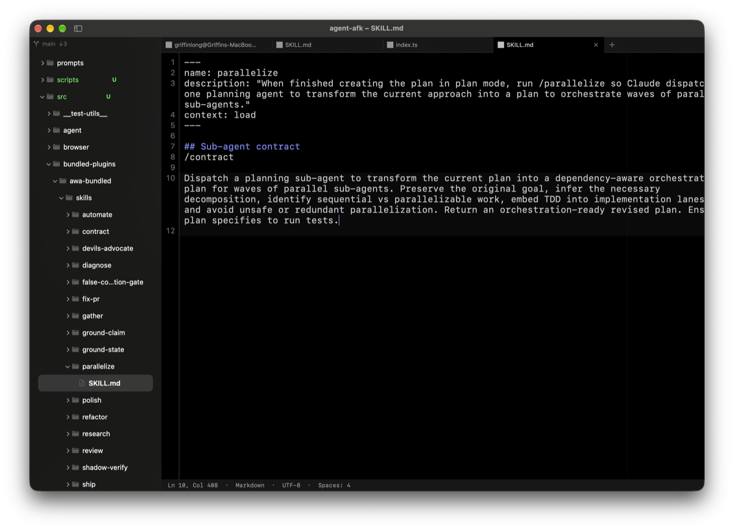Screen dimensions: 734x530
Task: Select the shadow-verify folder
Action: point(95,468)
